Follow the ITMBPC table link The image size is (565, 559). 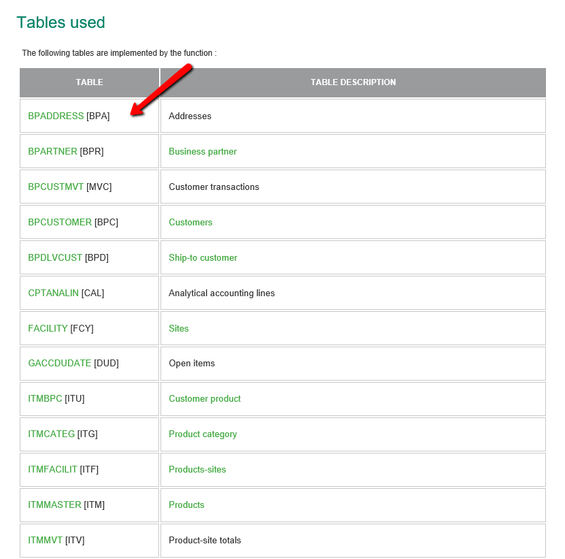tap(45, 399)
